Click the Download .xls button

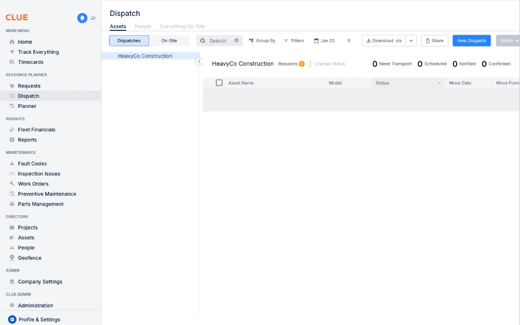384,41
